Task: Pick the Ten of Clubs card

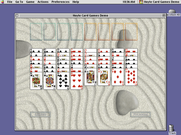Action: tap(50, 66)
